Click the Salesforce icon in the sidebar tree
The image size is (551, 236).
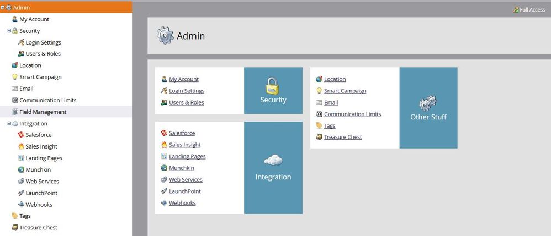coord(21,135)
